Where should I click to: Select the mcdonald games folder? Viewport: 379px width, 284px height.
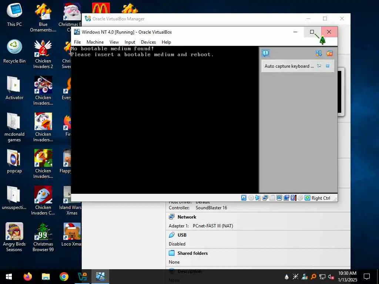click(14, 127)
